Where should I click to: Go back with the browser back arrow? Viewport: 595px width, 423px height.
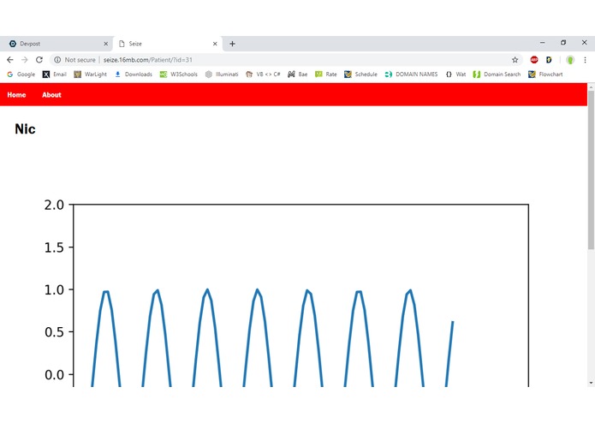(10, 60)
